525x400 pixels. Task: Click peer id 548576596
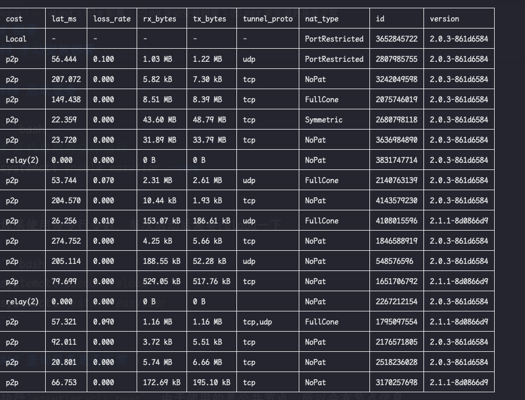pyautogui.click(x=394, y=261)
